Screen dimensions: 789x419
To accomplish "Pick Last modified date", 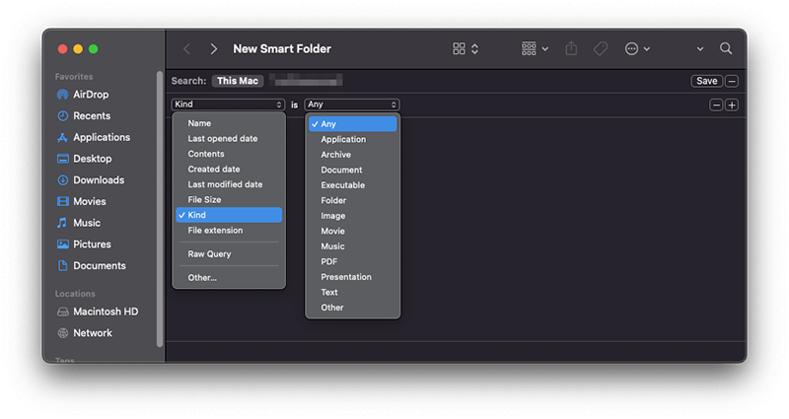I will pyautogui.click(x=229, y=184).
